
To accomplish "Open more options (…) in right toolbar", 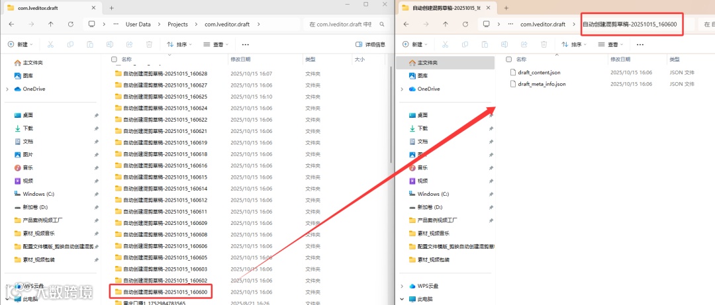I will tap(640, 45).
